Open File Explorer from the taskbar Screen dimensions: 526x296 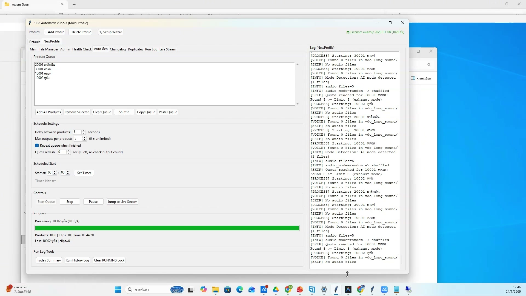pos(215,290)
